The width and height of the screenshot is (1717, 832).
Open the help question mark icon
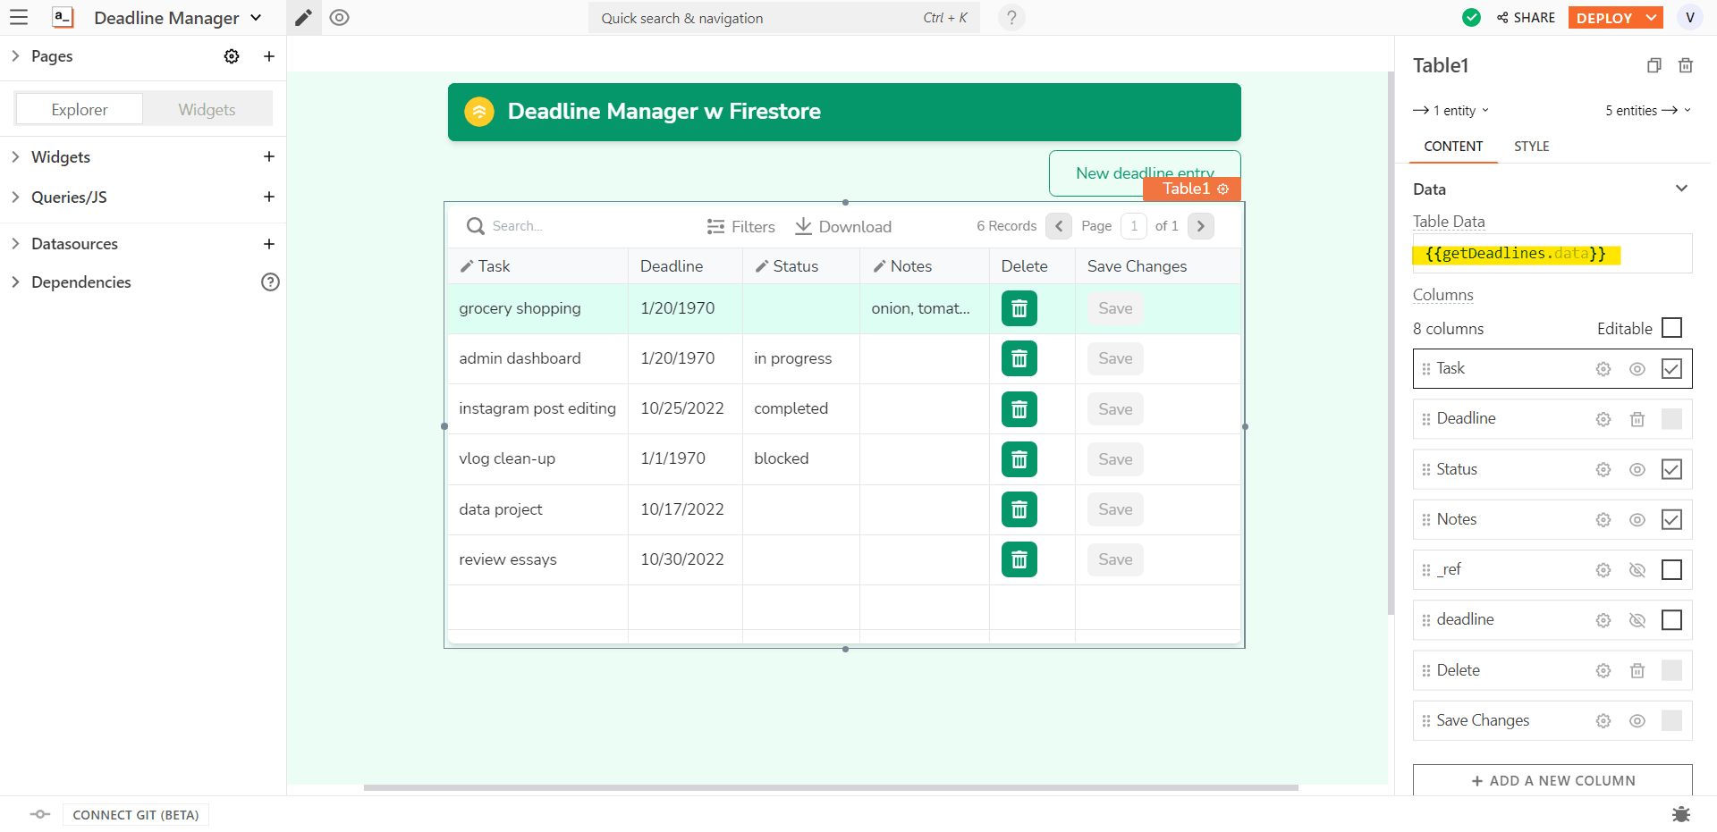1011,18
